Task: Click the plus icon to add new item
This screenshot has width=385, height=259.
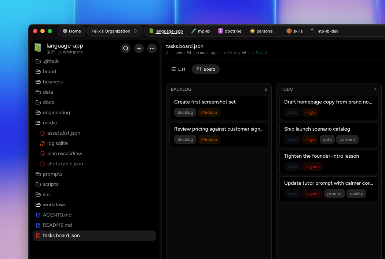Action: click(139, 48)
